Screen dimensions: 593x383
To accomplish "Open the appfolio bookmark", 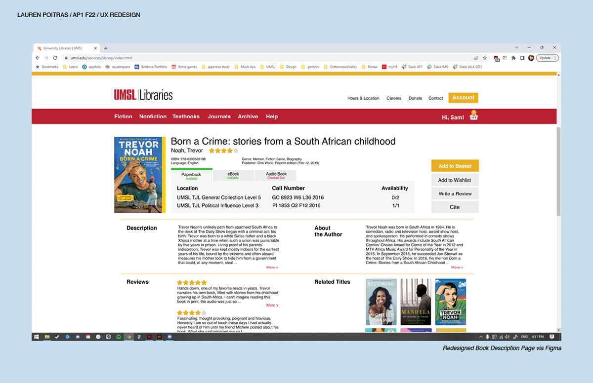I will [91, 67].
